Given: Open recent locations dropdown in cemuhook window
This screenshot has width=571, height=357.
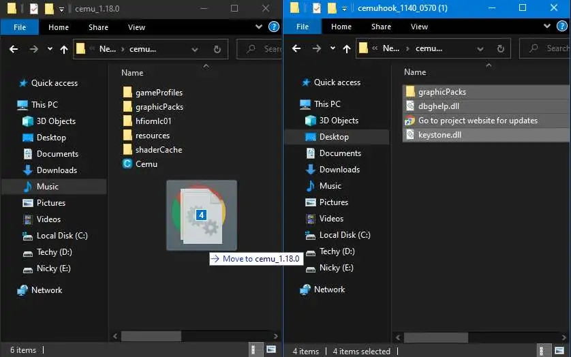Looking at the screenshot, I should 333,48.
